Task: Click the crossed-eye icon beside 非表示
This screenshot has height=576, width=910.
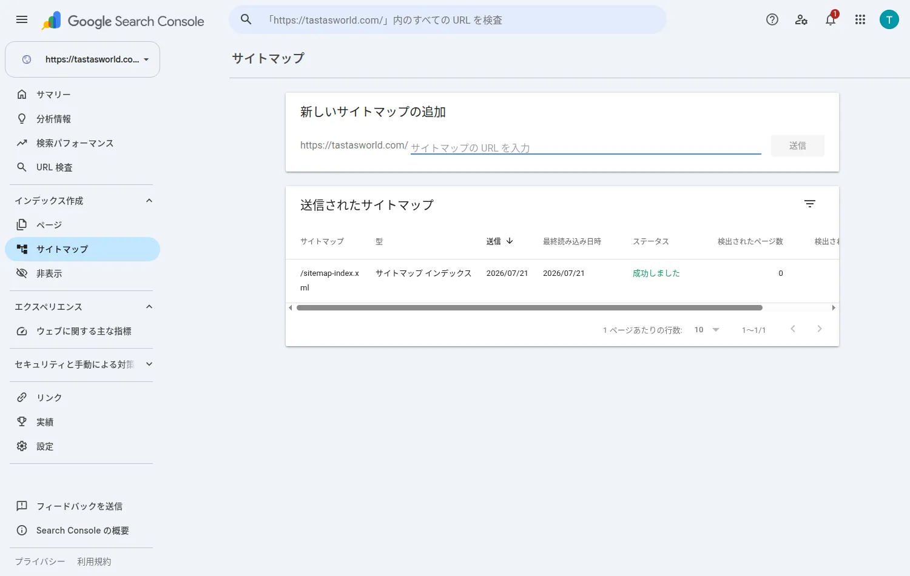Action: [x=22, y=273]
